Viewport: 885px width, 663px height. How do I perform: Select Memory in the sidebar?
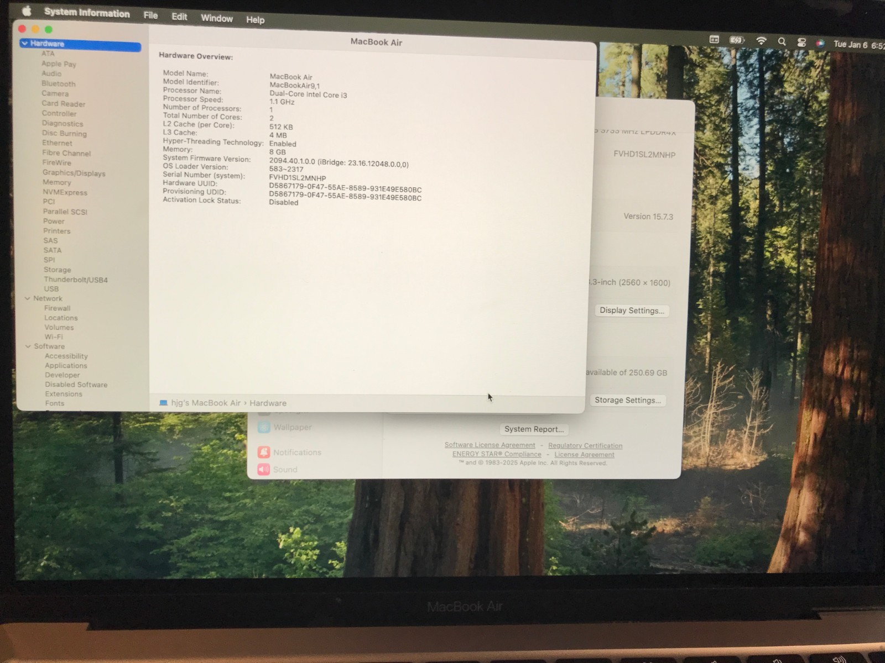(x=57, y=182)
